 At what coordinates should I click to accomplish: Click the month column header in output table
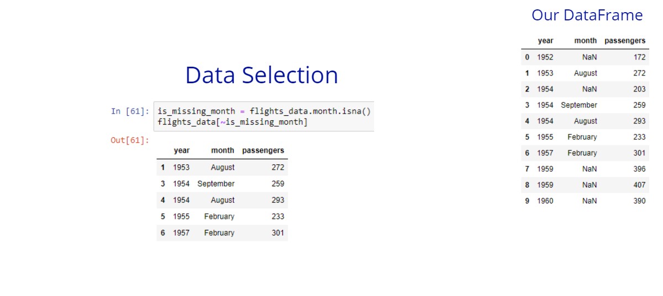pos(222,150)
